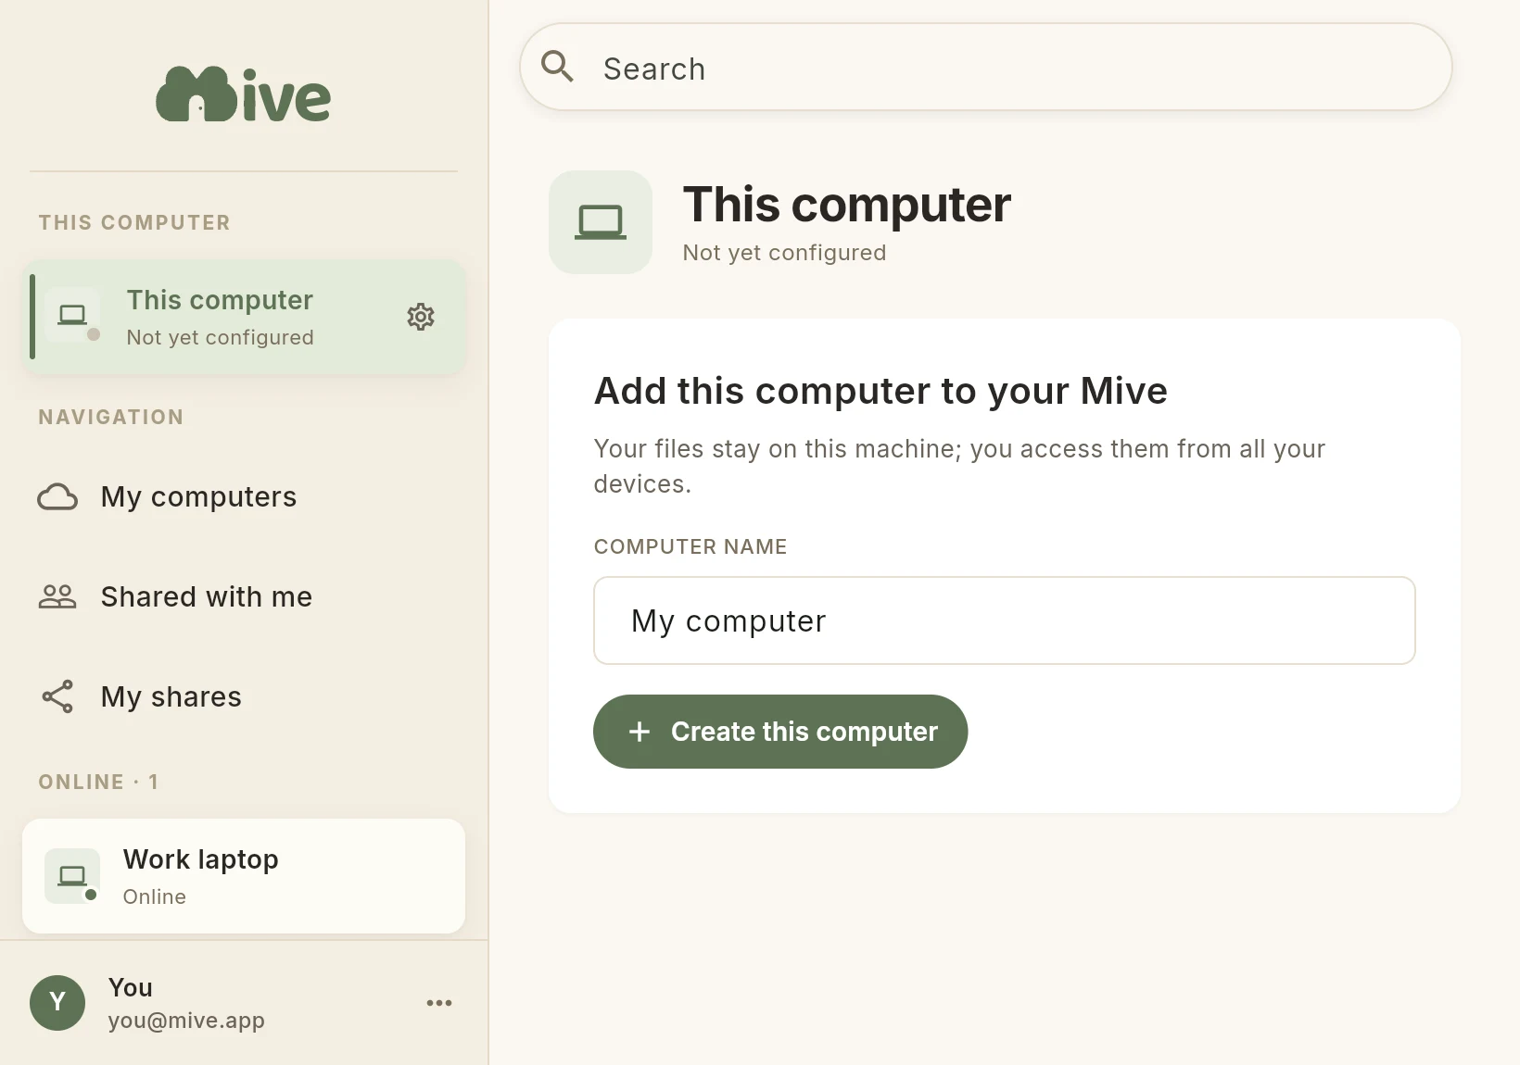Open settings gear for This computer

click(x=421, y=317)
